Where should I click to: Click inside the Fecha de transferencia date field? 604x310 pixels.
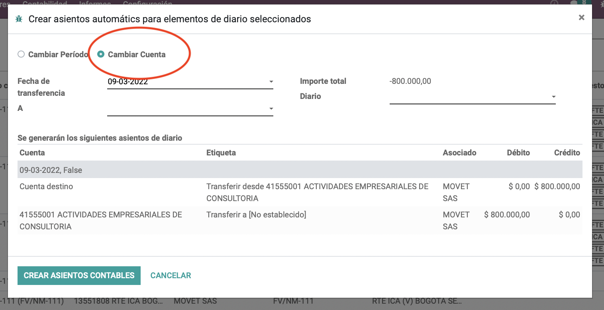click(186, 81)
